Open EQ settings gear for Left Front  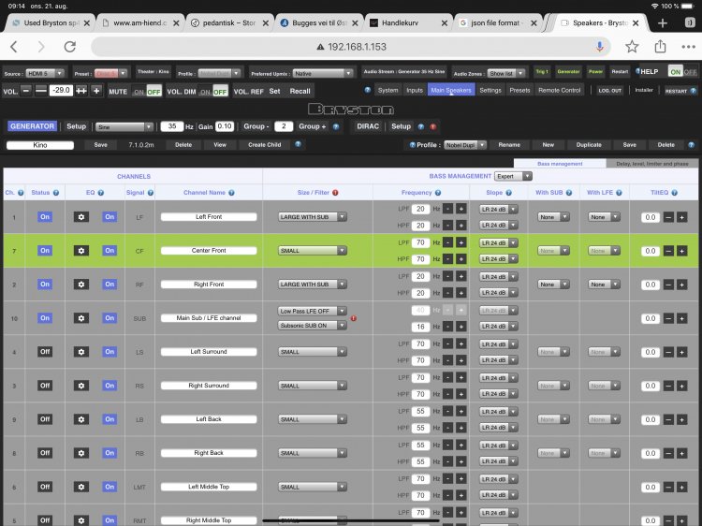[x=81, y=217]
